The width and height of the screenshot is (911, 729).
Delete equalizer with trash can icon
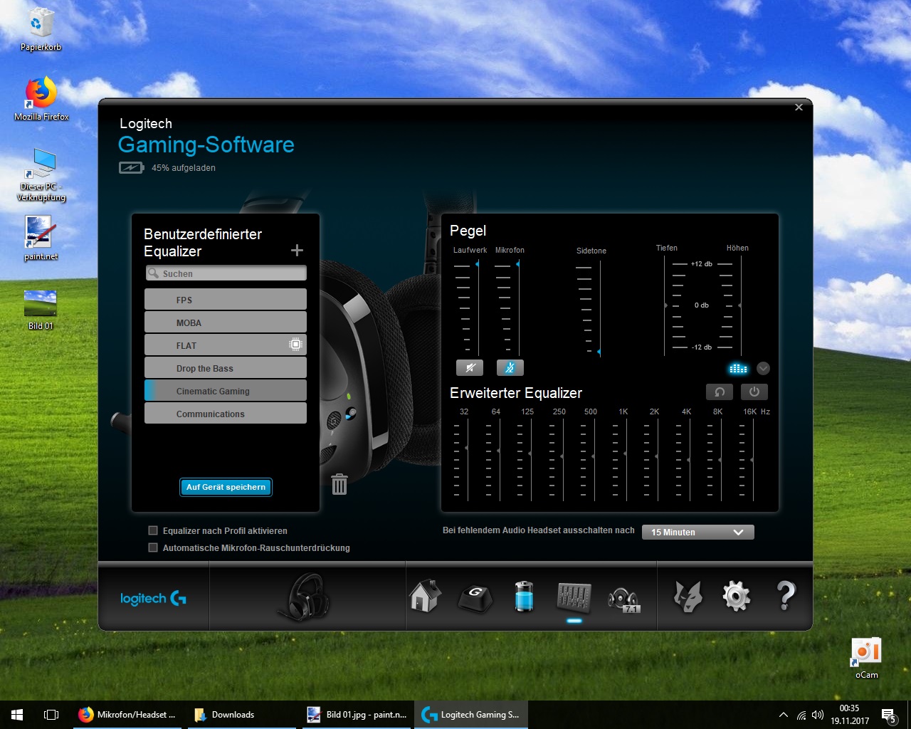pos(339,484)
